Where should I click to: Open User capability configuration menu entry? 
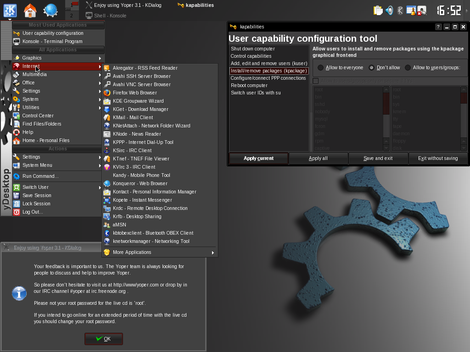pos(58,33)
